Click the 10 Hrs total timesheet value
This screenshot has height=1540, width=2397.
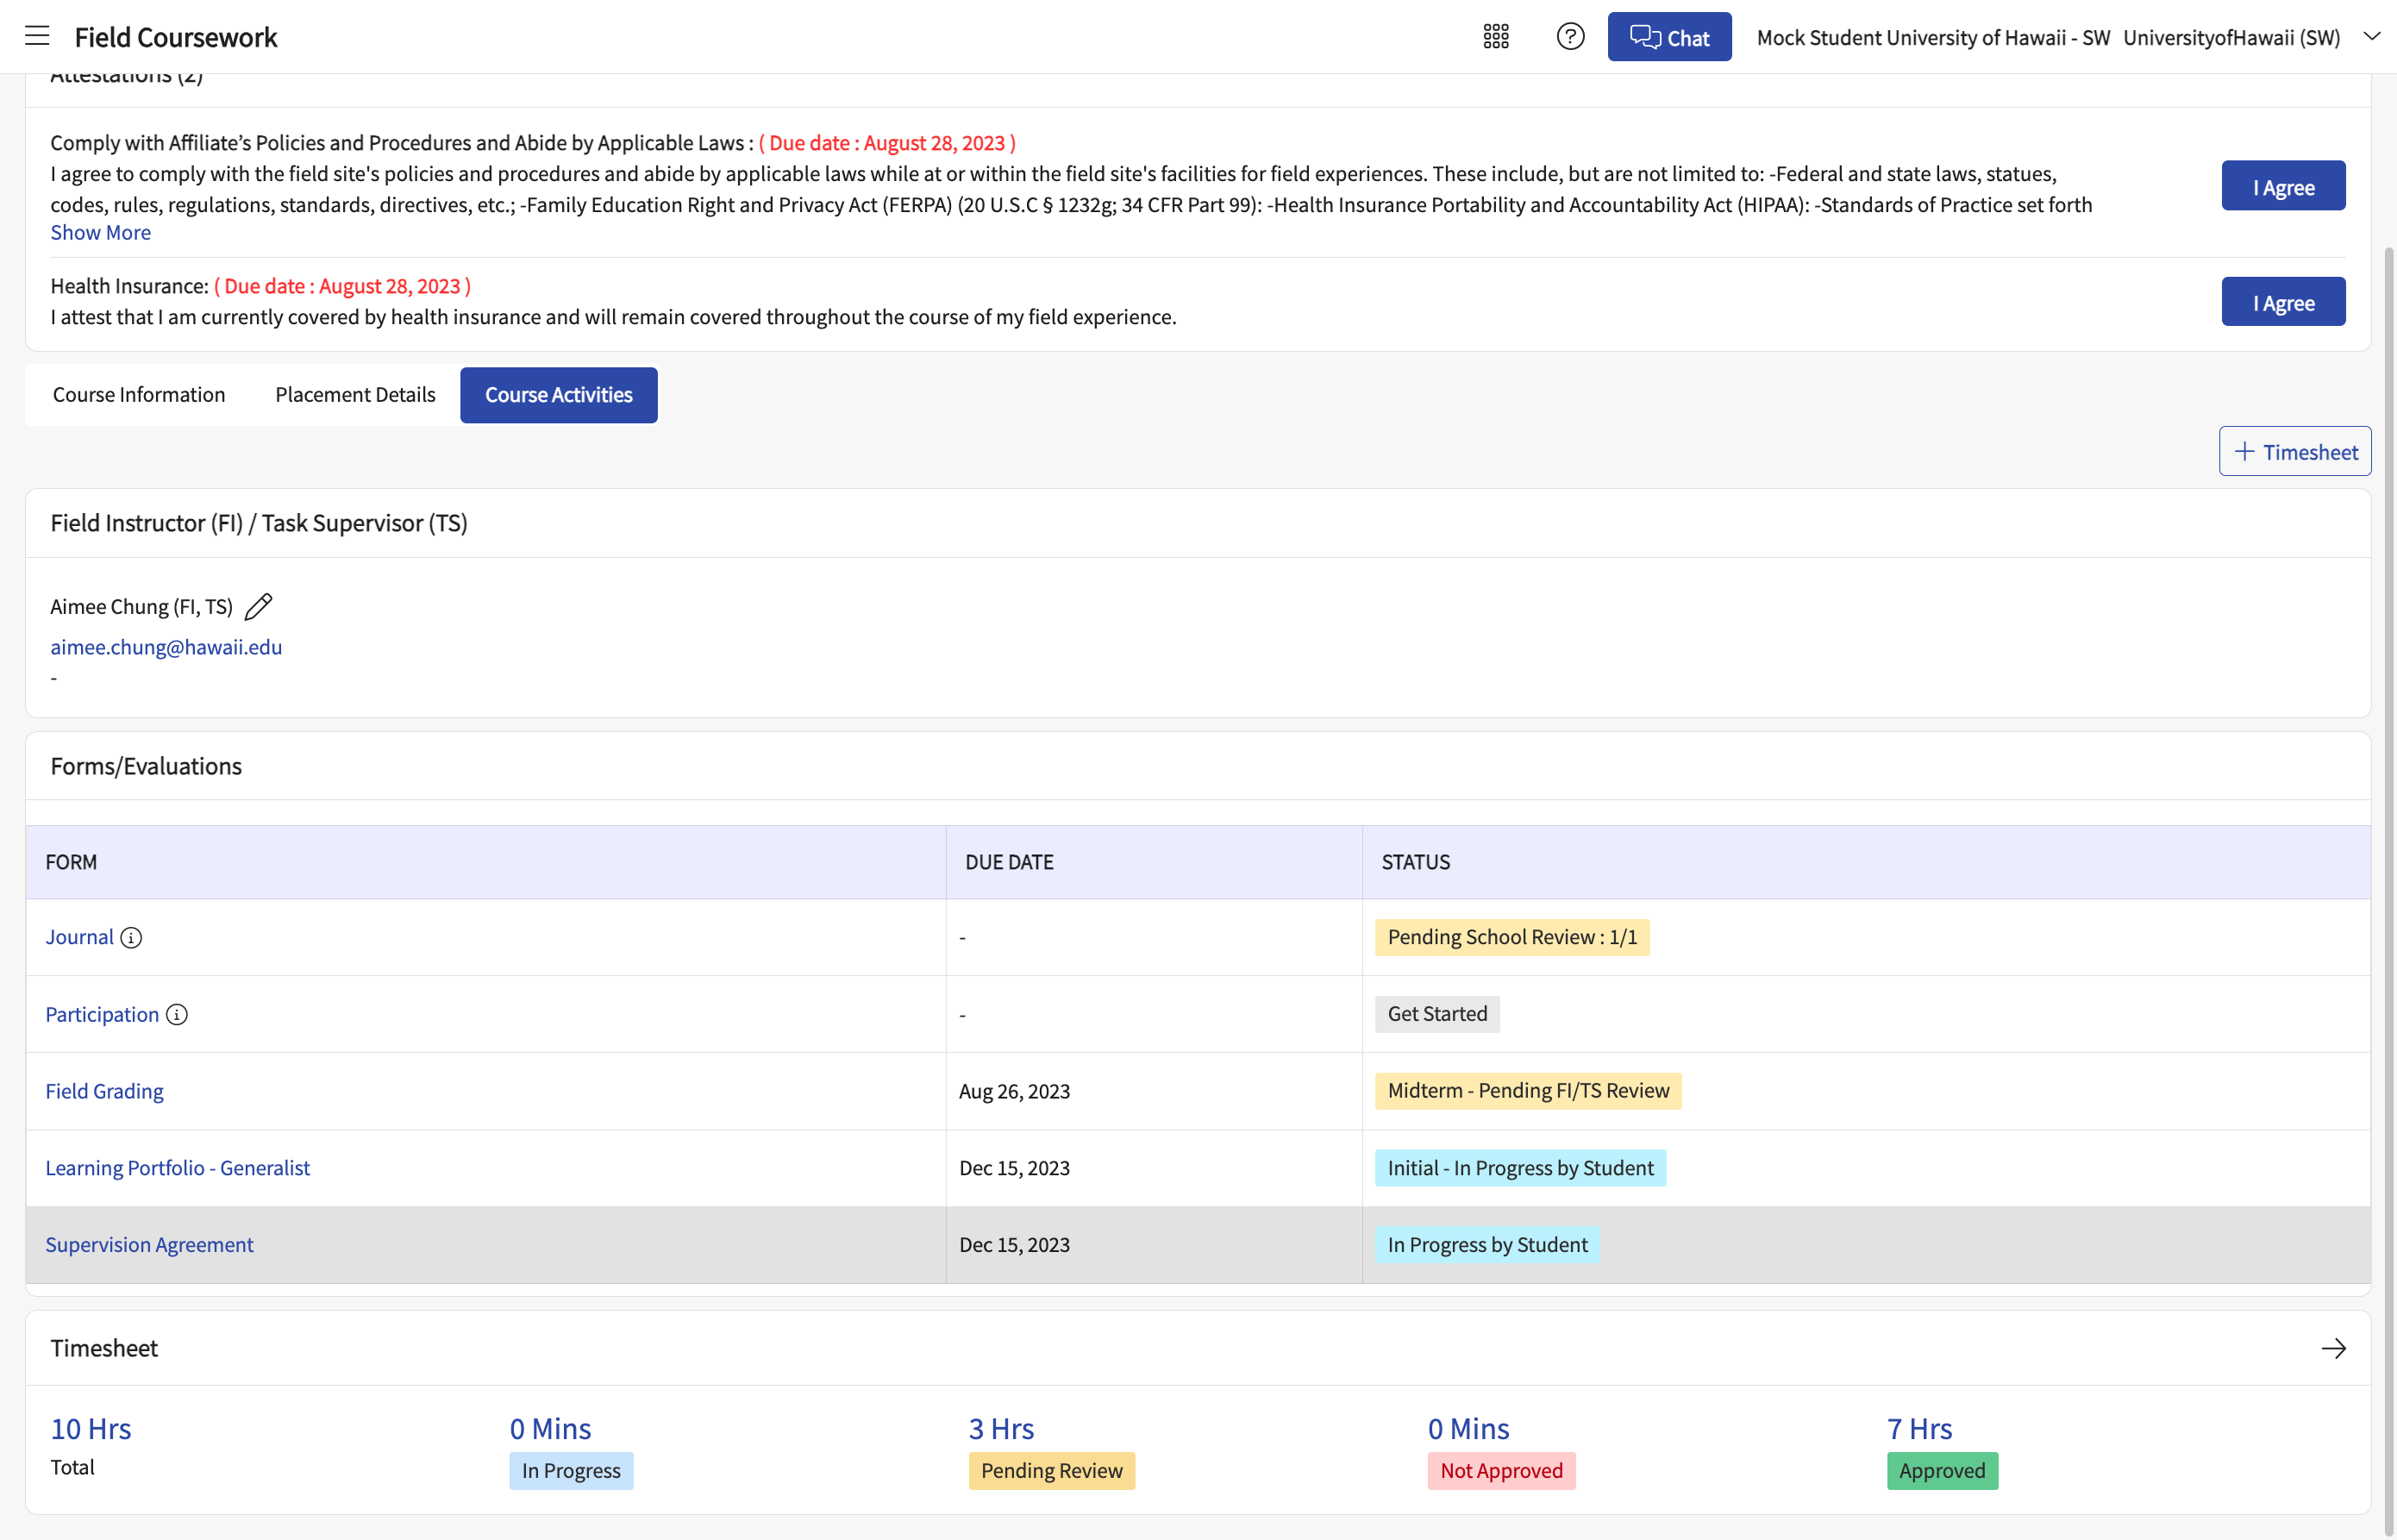tap(91, 1429)
